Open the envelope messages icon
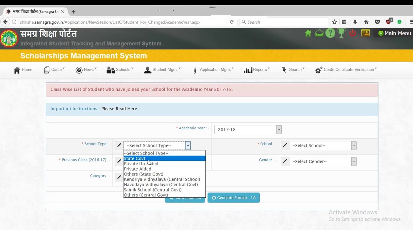413x230 pixels. (319, 33)
